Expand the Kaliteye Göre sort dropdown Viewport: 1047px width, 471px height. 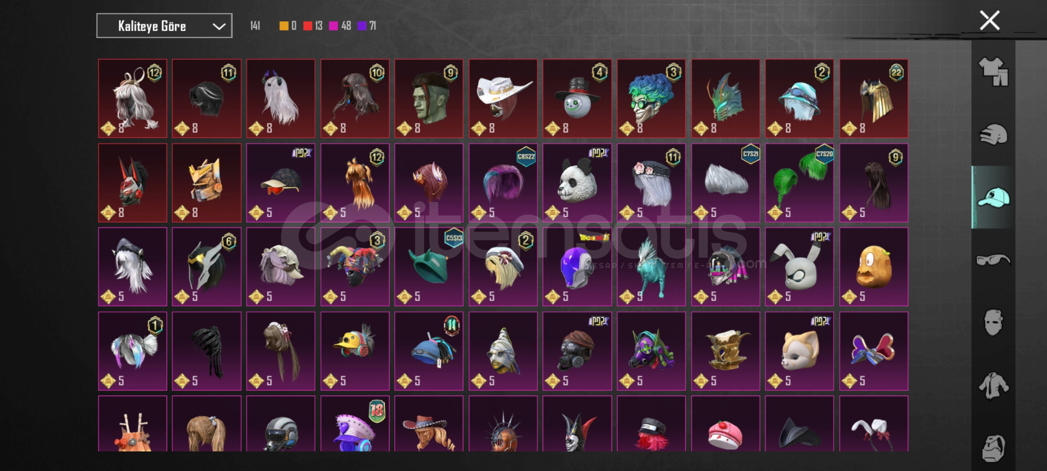(164, 26)
